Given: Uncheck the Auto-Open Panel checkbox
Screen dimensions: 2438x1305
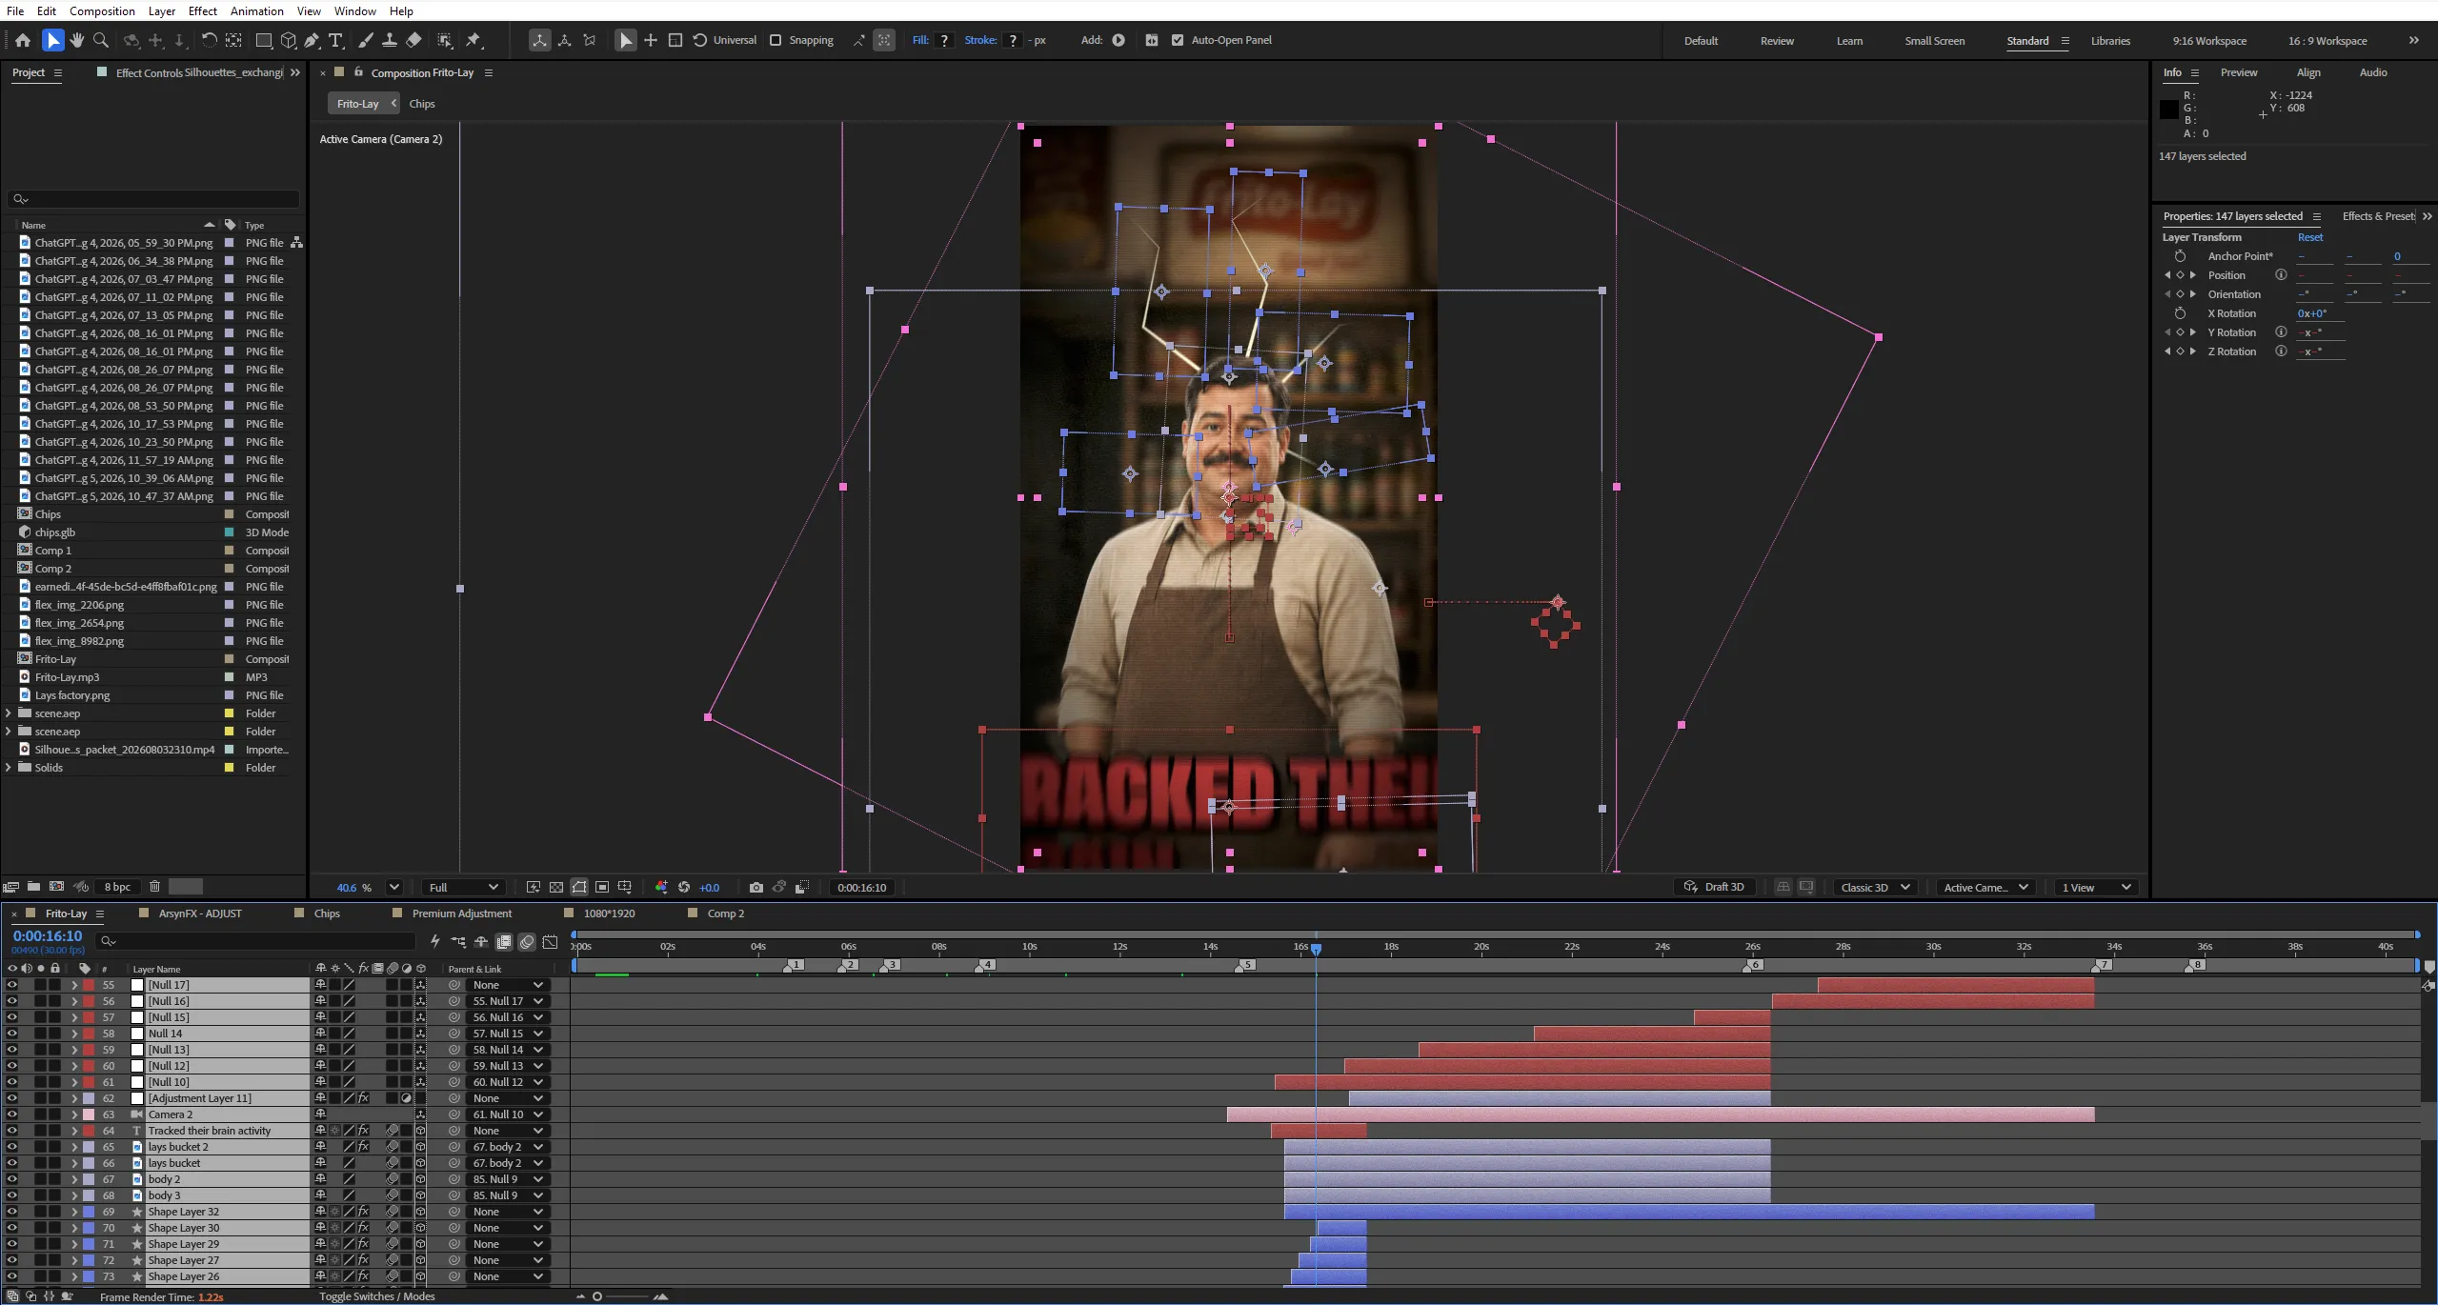Looking at the screenshot, I should point(1178,40).
